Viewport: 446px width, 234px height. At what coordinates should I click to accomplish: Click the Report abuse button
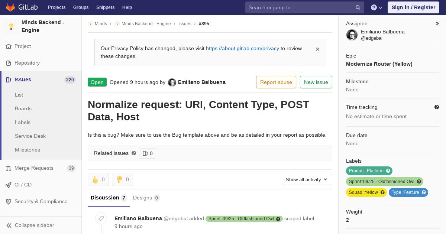[x=276, y=82]
